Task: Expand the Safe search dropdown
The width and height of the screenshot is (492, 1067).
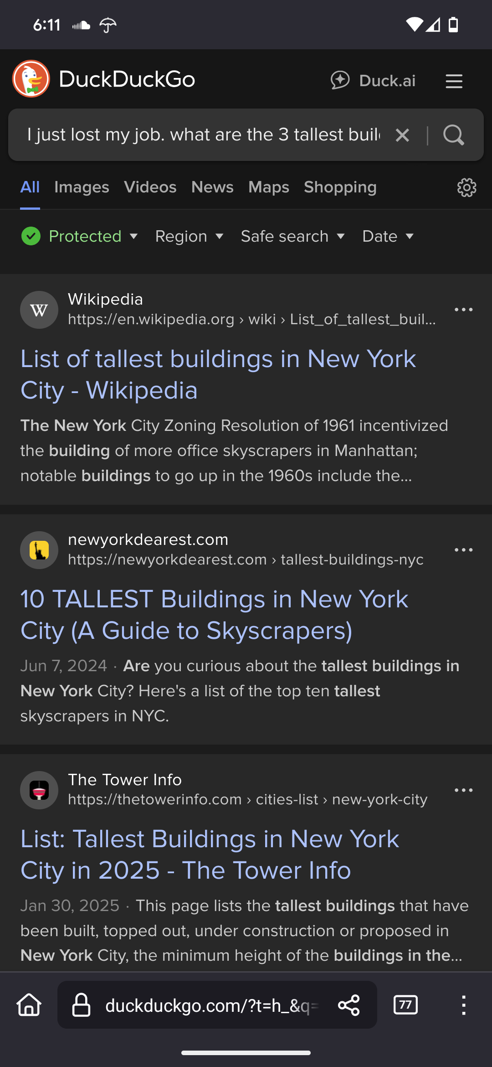Action: coord(292,236)
